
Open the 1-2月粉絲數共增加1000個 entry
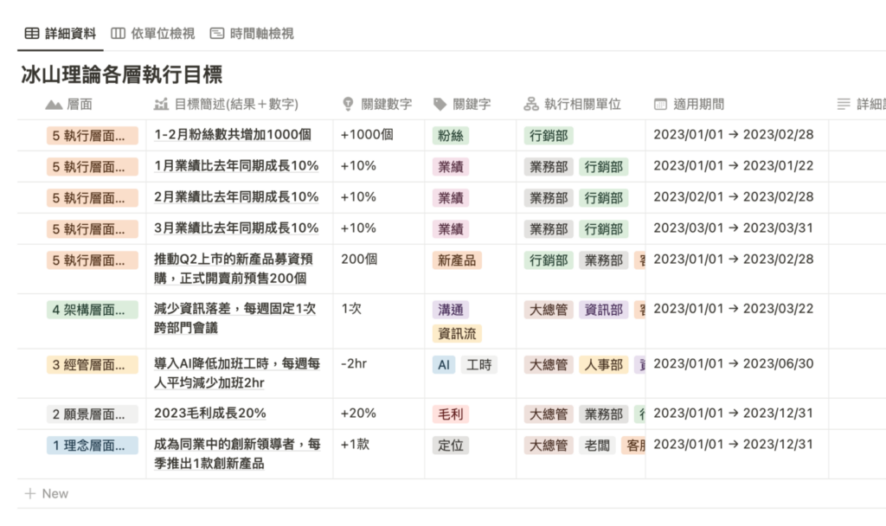point(232,135)
